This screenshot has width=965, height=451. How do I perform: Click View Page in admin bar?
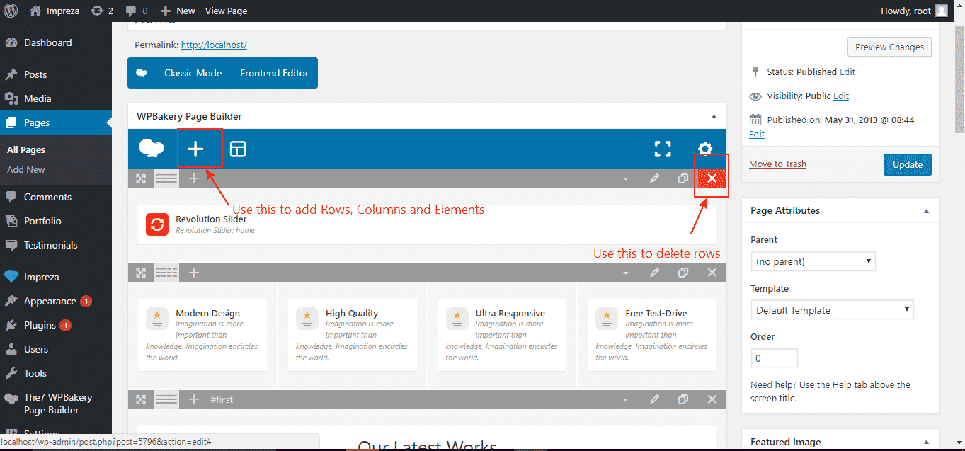tap(226, 11)
